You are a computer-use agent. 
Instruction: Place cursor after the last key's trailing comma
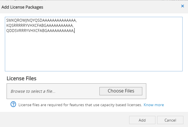click(x=75, y=31)
